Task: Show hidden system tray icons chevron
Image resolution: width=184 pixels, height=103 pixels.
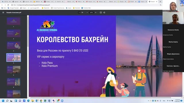Action: point(148,101)
